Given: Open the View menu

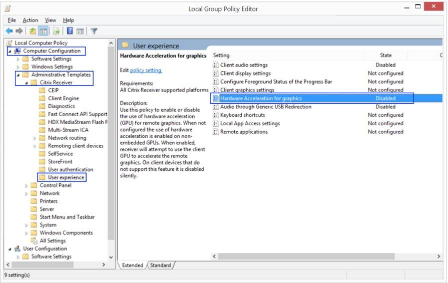Looking at the screenshot, I should 50,21.
